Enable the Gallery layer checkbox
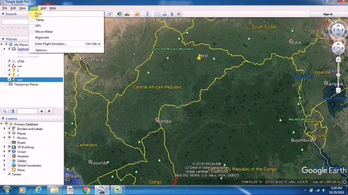 point(9,161)
